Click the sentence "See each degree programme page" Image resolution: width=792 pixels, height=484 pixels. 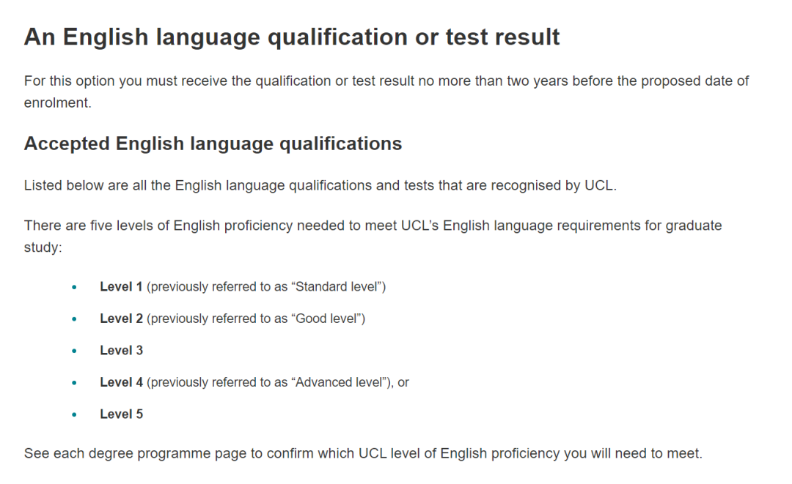[x=363, y=453]
